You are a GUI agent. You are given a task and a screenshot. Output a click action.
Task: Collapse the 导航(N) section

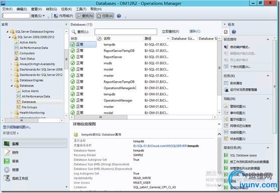pos(268,99)
